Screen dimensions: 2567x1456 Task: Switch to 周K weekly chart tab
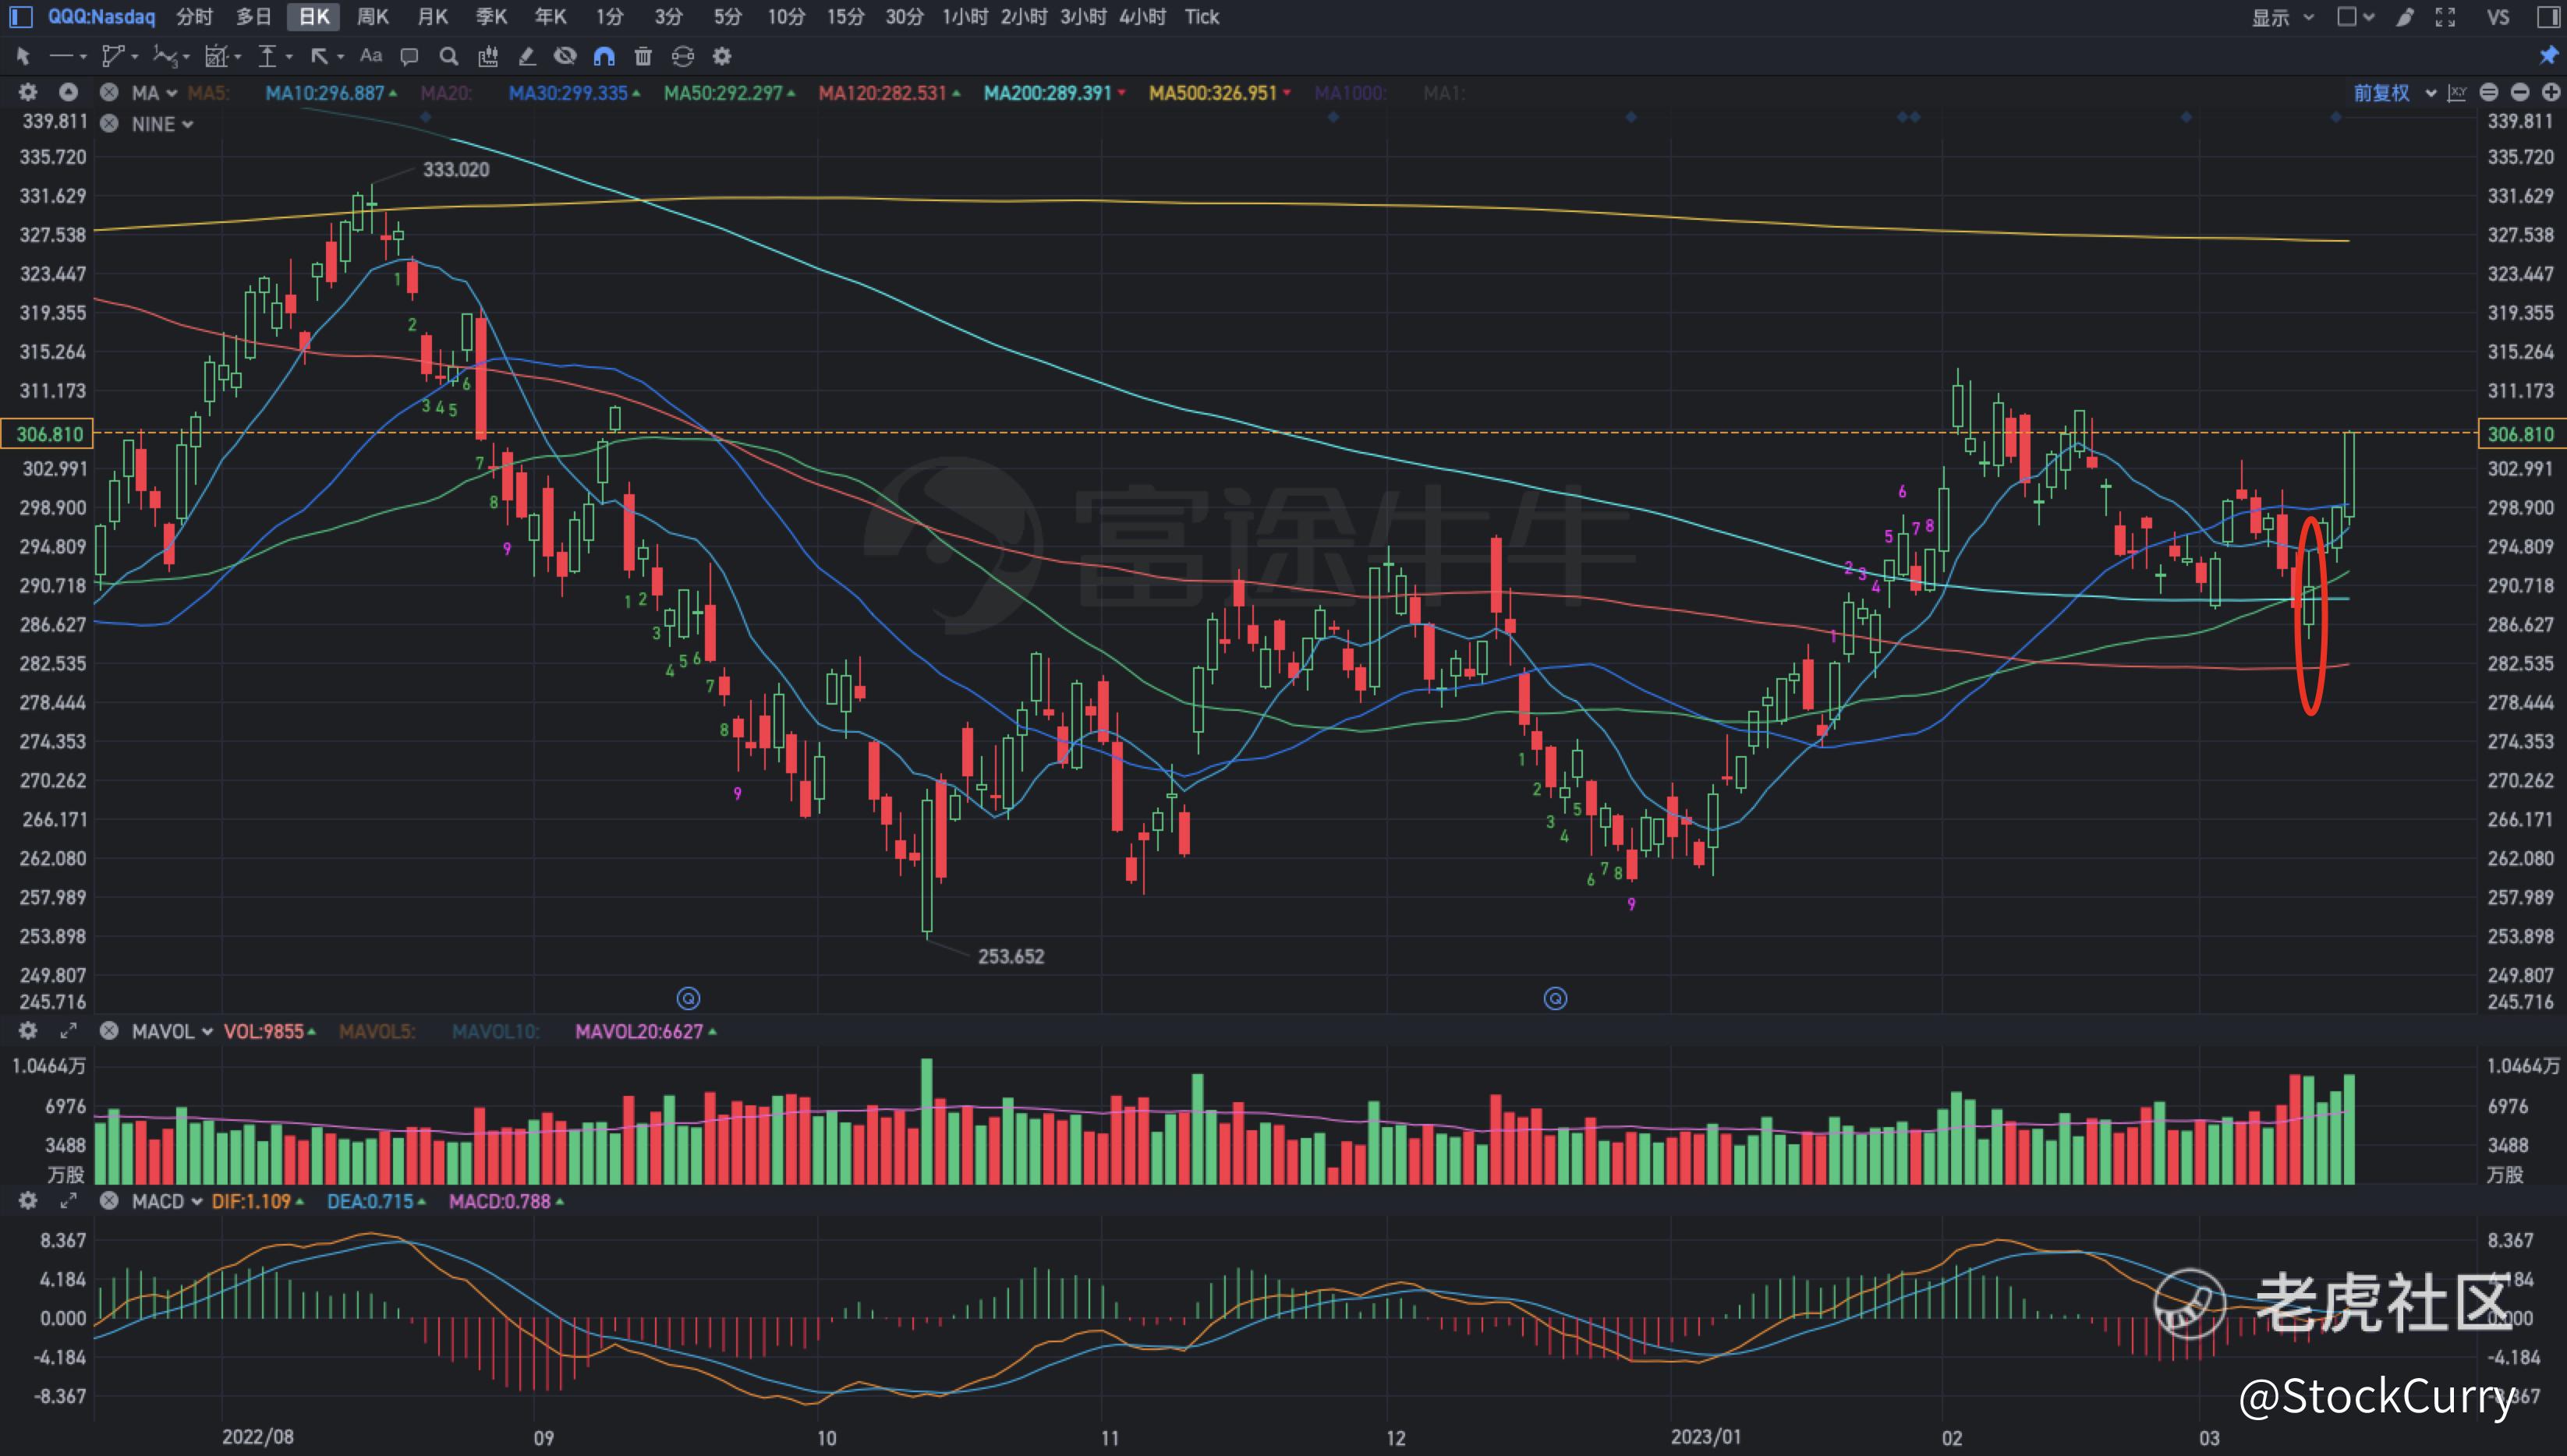372,17
